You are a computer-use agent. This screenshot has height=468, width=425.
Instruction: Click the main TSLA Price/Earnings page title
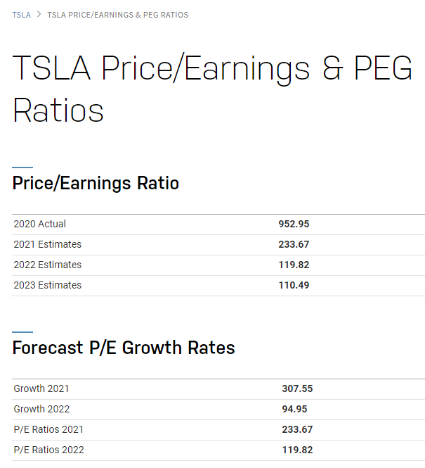point(212,89)
